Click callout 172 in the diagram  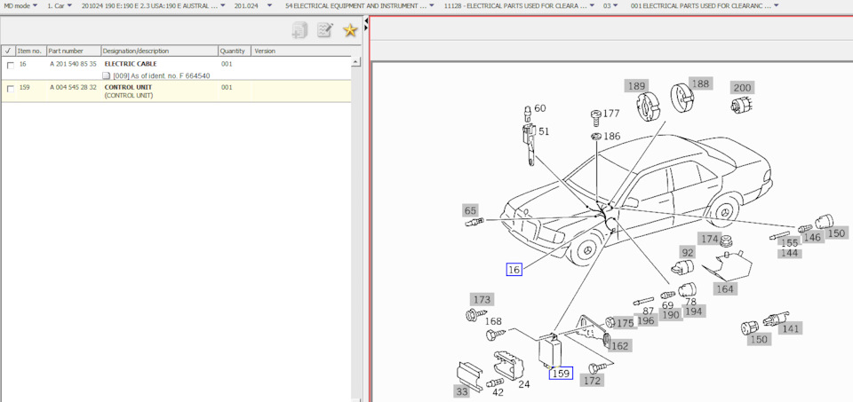[x=592, y=381]
